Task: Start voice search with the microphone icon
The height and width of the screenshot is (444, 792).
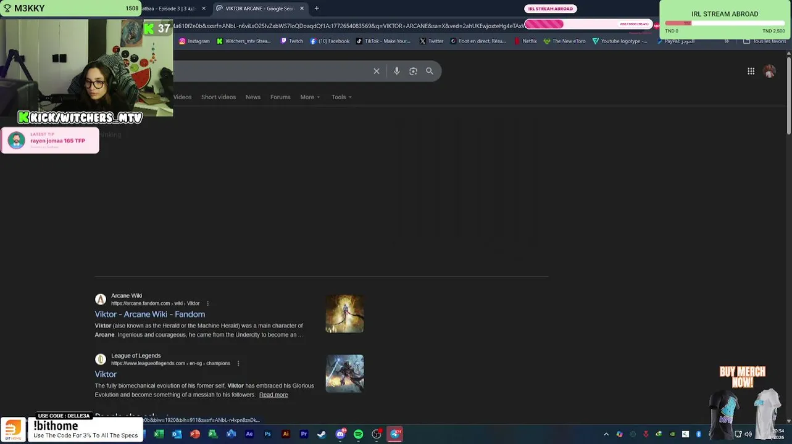Action: (x=396, y=71)
